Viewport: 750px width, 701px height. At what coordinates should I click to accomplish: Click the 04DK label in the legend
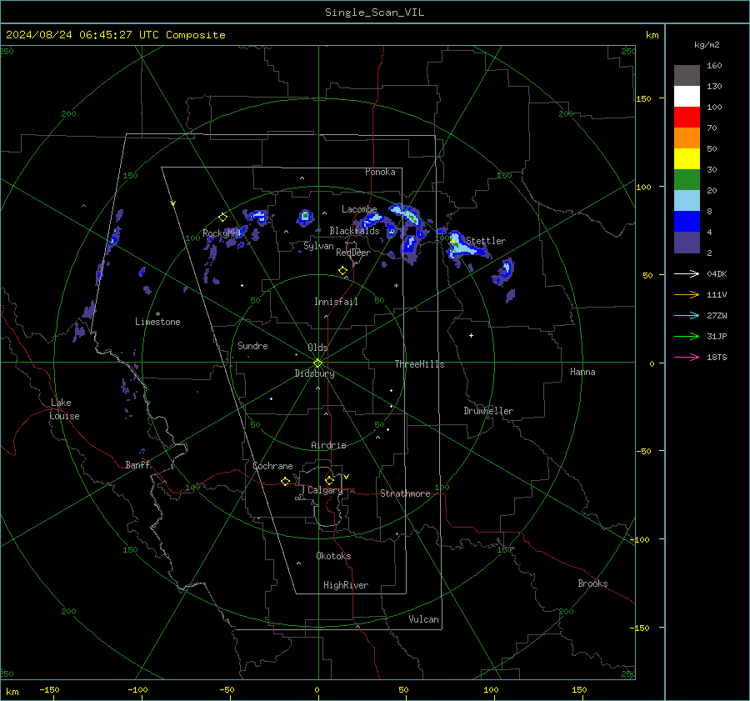[717, 274]
